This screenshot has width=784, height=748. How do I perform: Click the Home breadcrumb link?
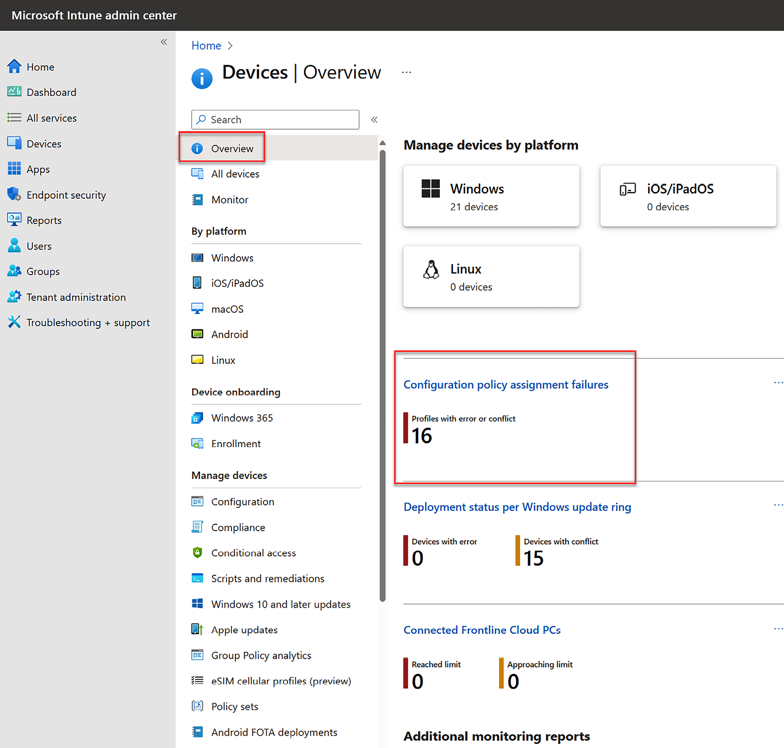coord(206,45)
